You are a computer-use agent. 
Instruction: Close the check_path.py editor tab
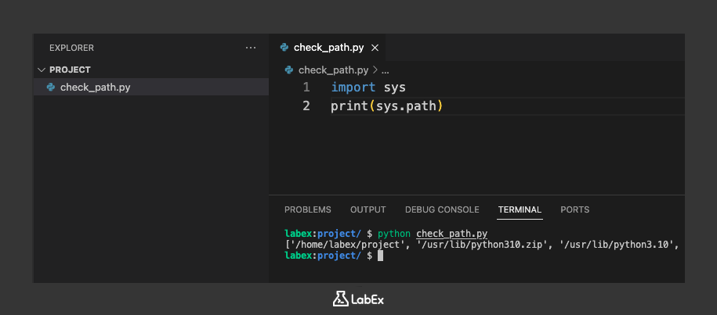(x=375, y=48)
